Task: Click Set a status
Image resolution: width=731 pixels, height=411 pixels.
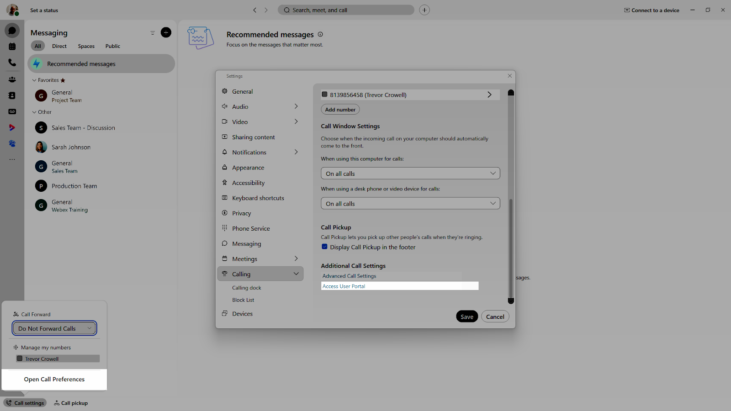Action: [44, 10]
